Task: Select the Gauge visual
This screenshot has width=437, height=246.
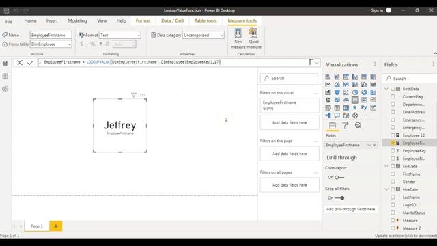Action: click(346, 100)
